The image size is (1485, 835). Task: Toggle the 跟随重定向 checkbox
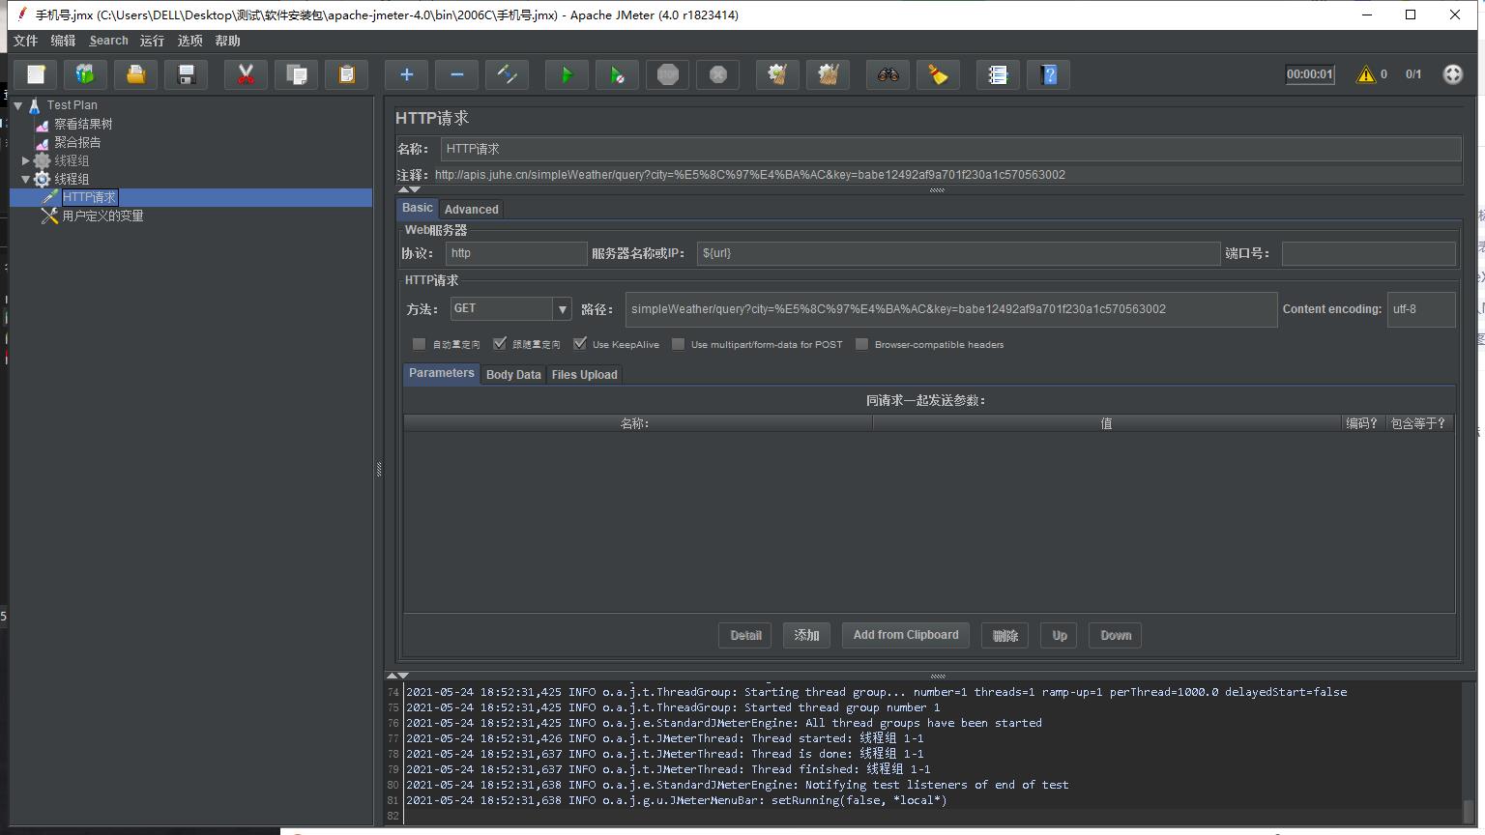pyautogui.click(x=500, y=344)
